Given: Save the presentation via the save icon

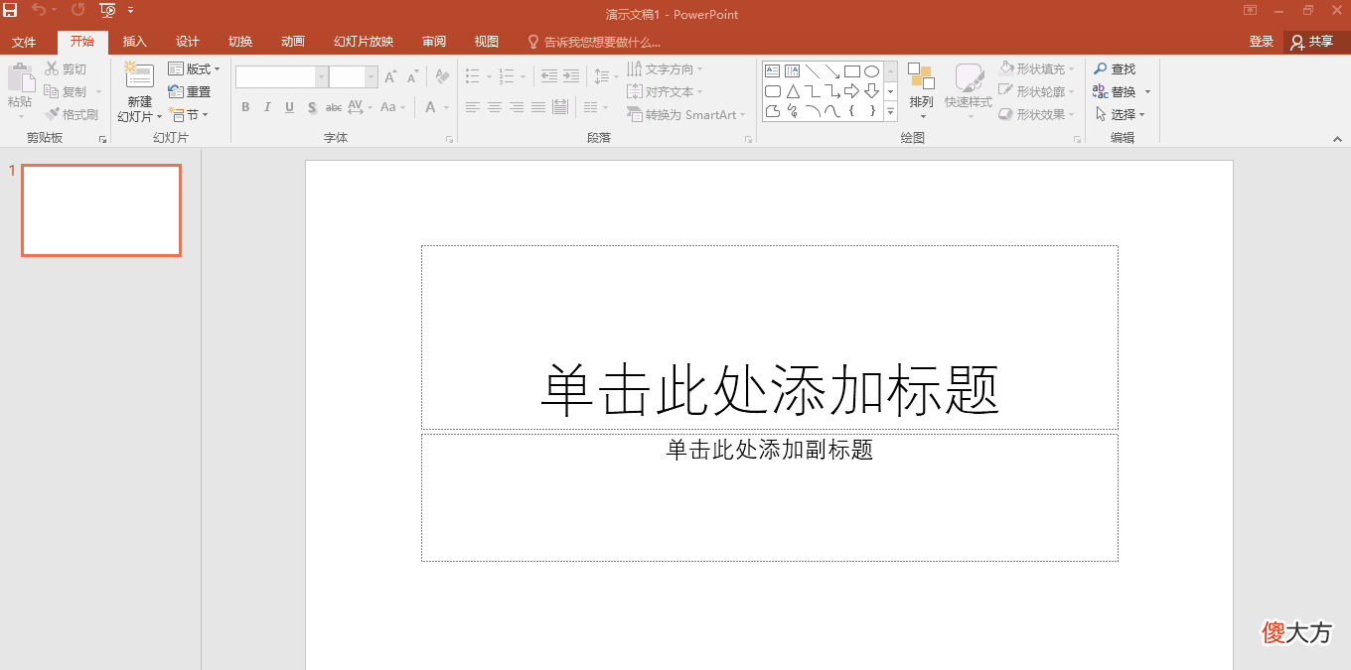Looking at the screenshot, I should point(10,10).
